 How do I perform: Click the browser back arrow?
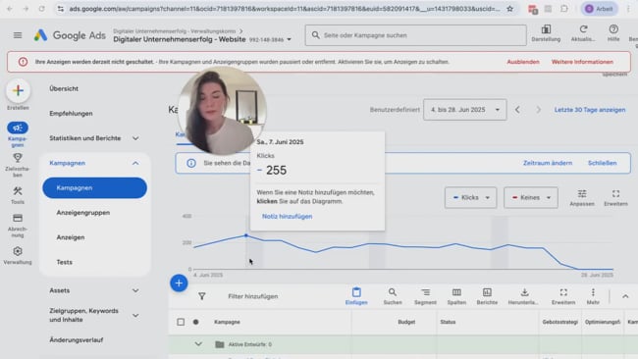click(10, 9)
